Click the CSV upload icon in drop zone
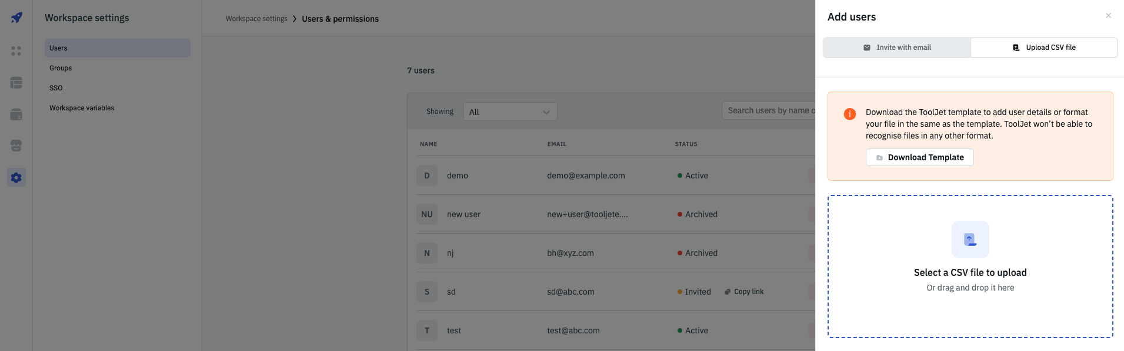1124x351 pixels. coord(970,239)
